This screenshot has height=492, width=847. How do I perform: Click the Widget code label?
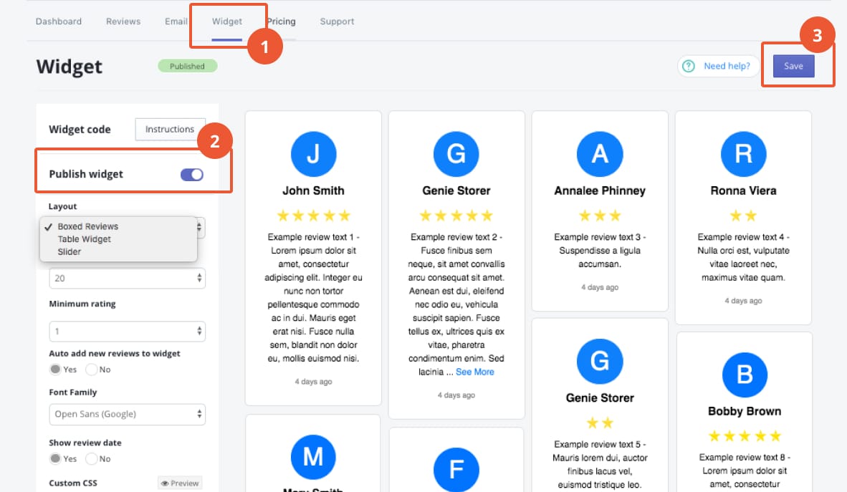point(80,130)
